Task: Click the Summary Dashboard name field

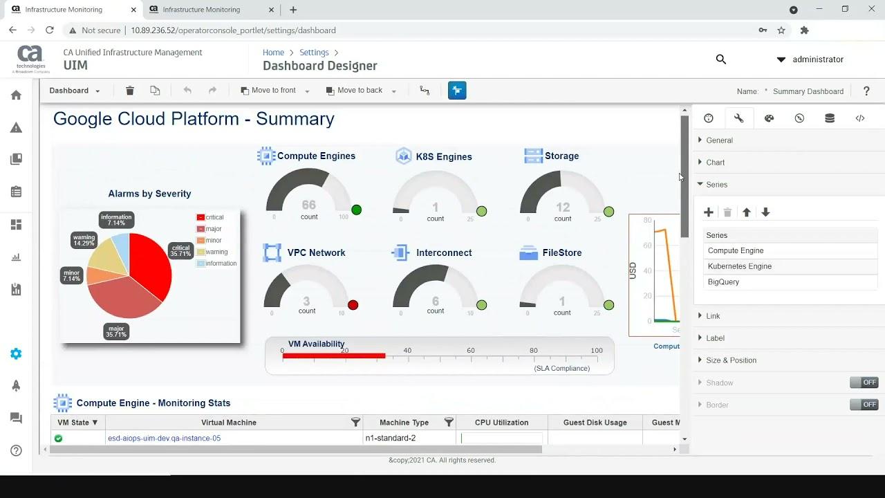Action: 808,91
